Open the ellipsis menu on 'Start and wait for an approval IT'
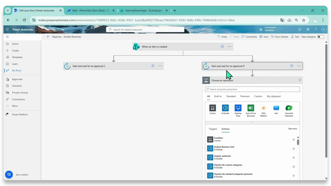 [x=299, y=66]
